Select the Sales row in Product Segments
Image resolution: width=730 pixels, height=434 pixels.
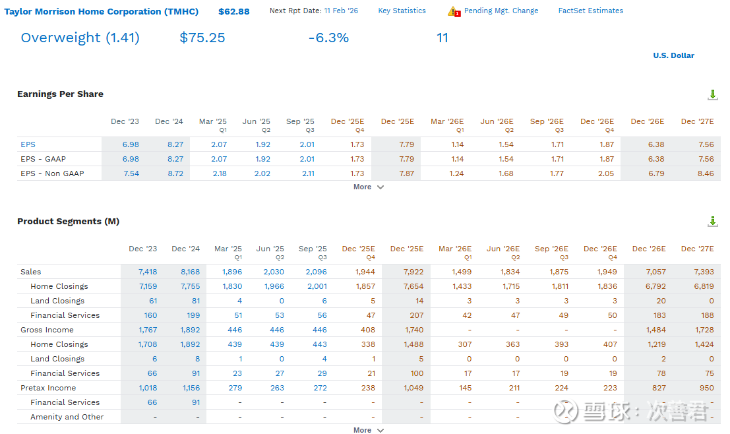(x=31, y=272)
